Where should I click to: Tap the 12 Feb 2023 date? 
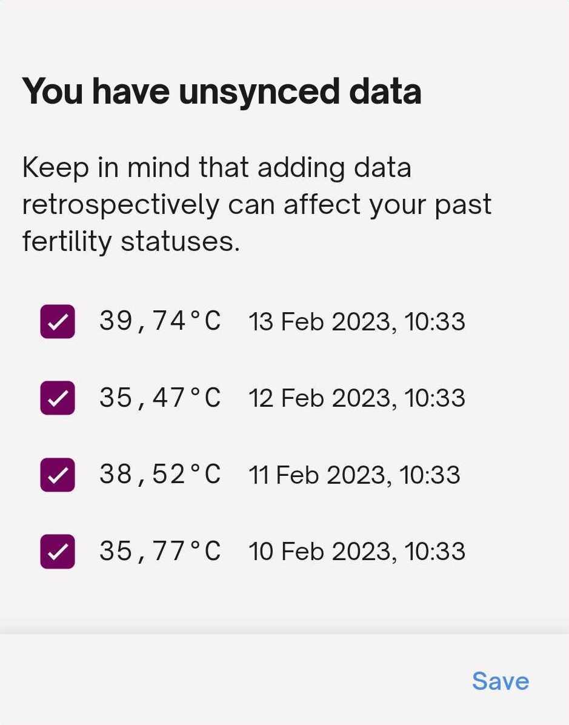pyautogui.click(x=322, y=398)
